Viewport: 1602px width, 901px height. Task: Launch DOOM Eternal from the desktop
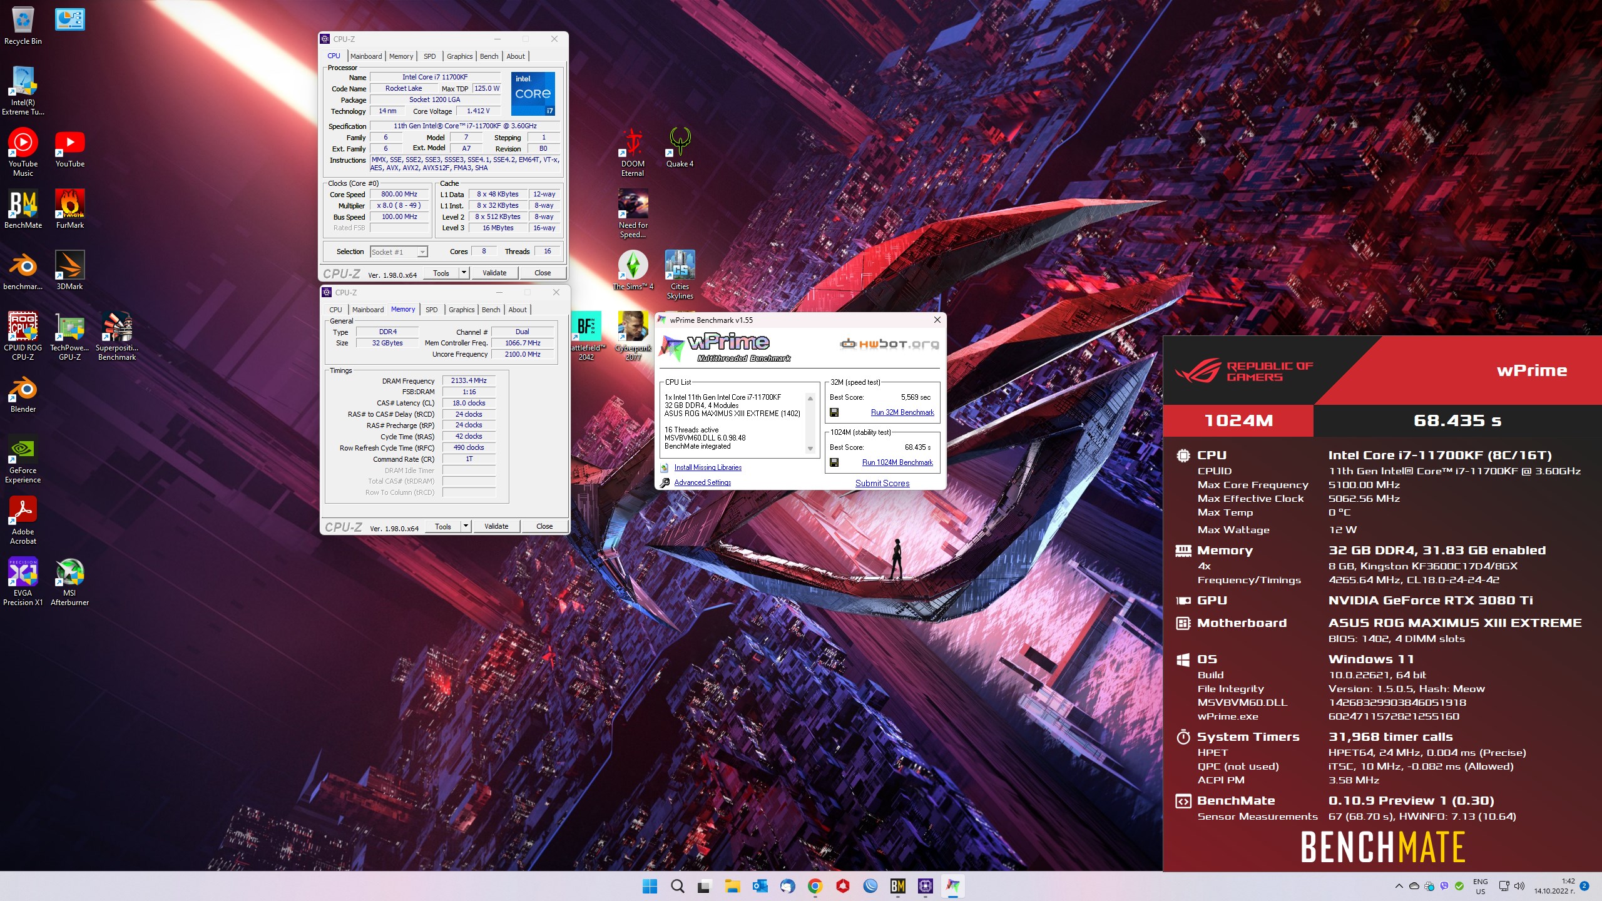pyautogui.click(x=633, y=152)
